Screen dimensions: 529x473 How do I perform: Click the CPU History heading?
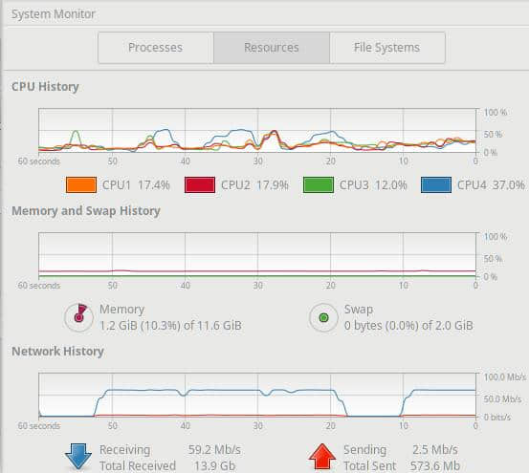click(45, 87)
